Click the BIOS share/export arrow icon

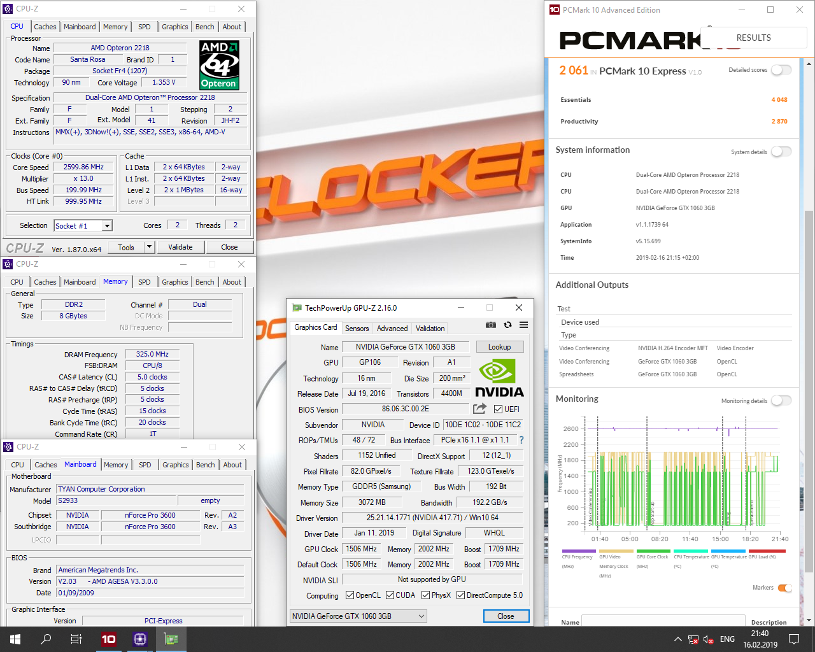(479, 409)
